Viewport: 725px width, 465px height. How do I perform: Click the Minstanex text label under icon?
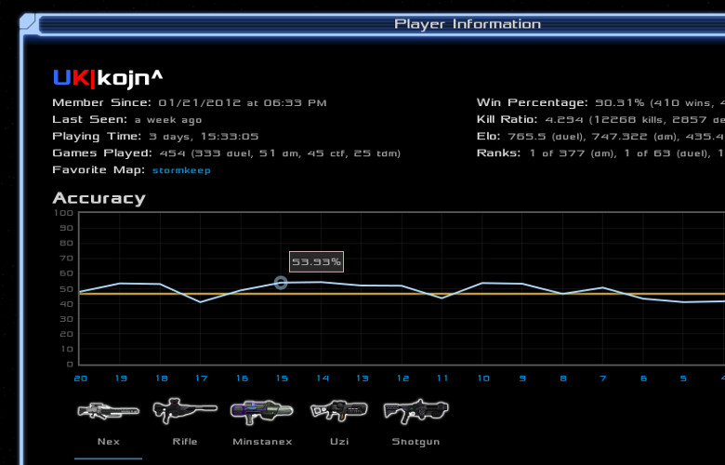(x=261, y=442)
